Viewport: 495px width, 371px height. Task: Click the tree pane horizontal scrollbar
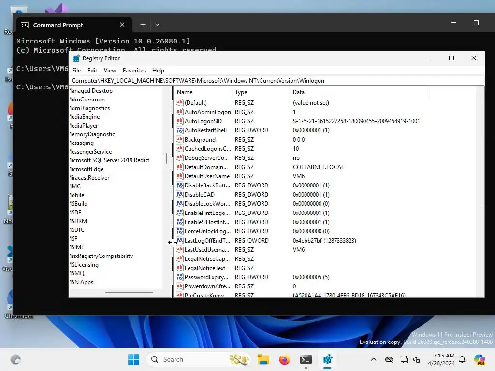point(129,292)
